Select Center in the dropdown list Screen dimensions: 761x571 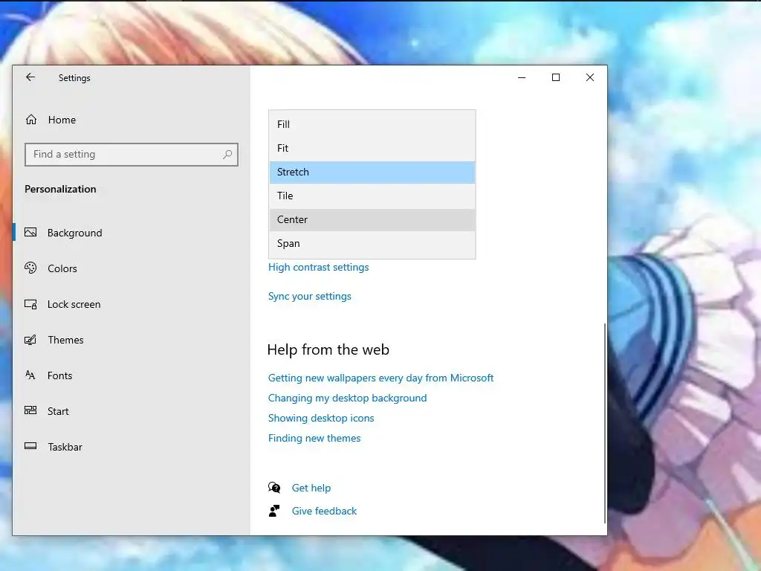[x=372, y=219]
